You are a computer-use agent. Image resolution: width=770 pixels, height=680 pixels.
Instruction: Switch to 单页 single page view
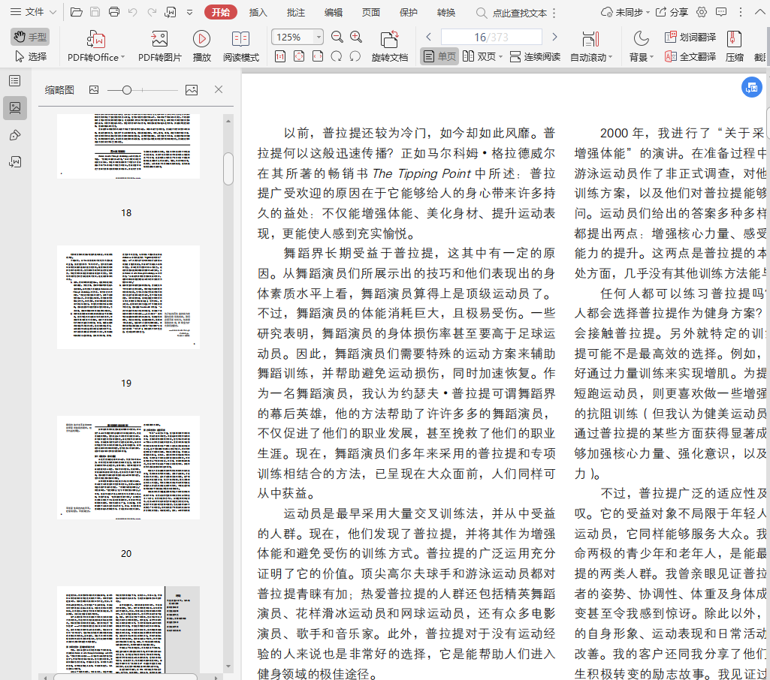tap(439, 57)
